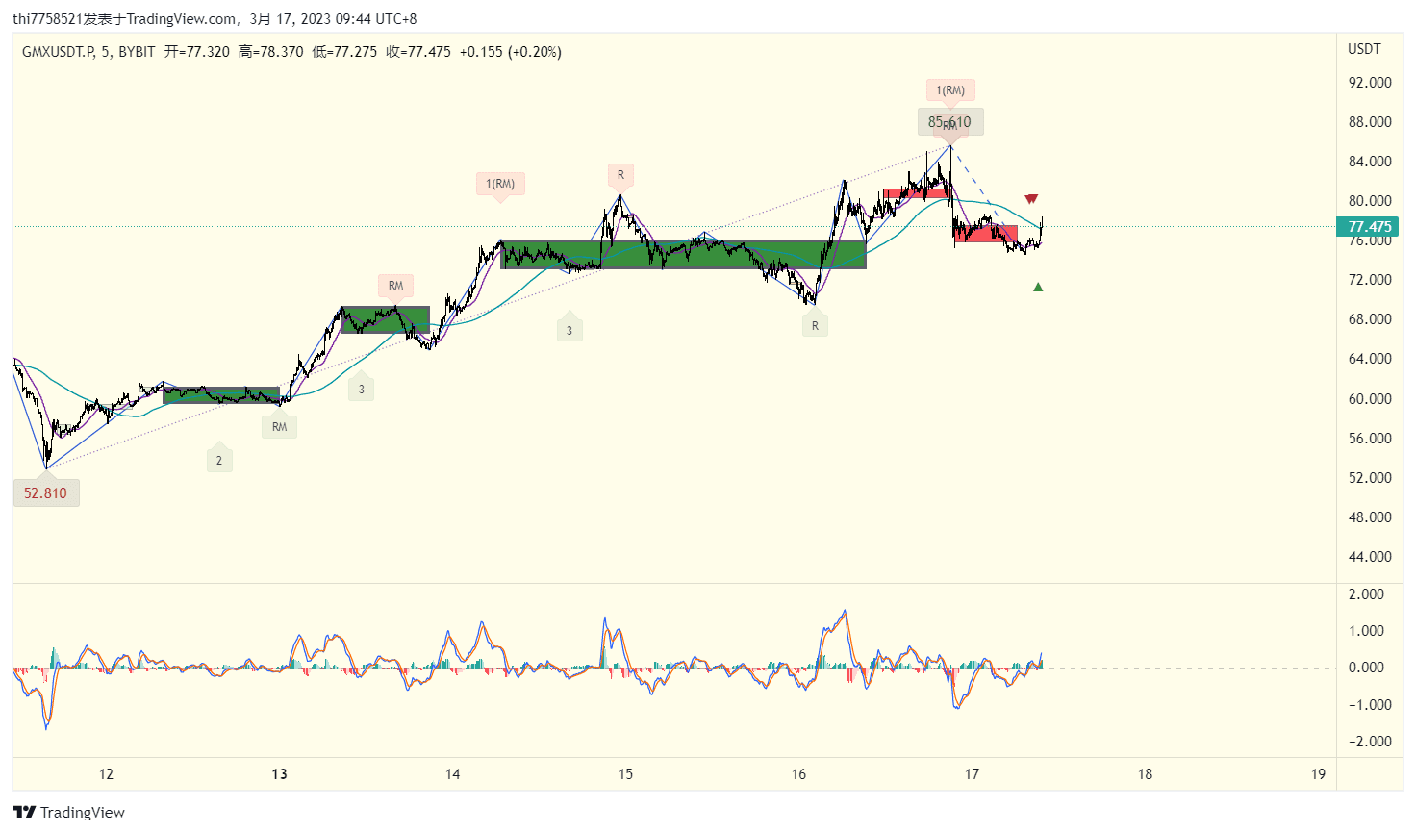
Task: Select the 52.810 low price label
Action: pyautogui.click(x=46, y=492)
